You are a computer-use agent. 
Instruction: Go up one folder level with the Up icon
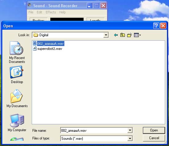click(123, 35)
